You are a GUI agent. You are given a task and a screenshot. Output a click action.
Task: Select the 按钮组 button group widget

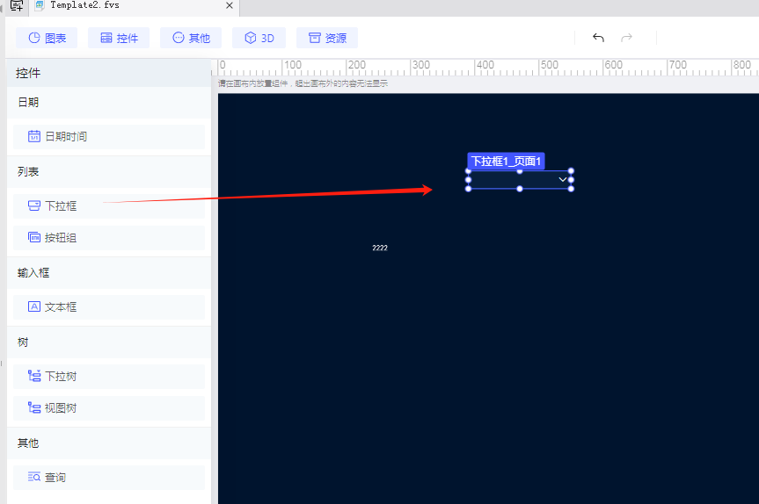tap(109, 238)
